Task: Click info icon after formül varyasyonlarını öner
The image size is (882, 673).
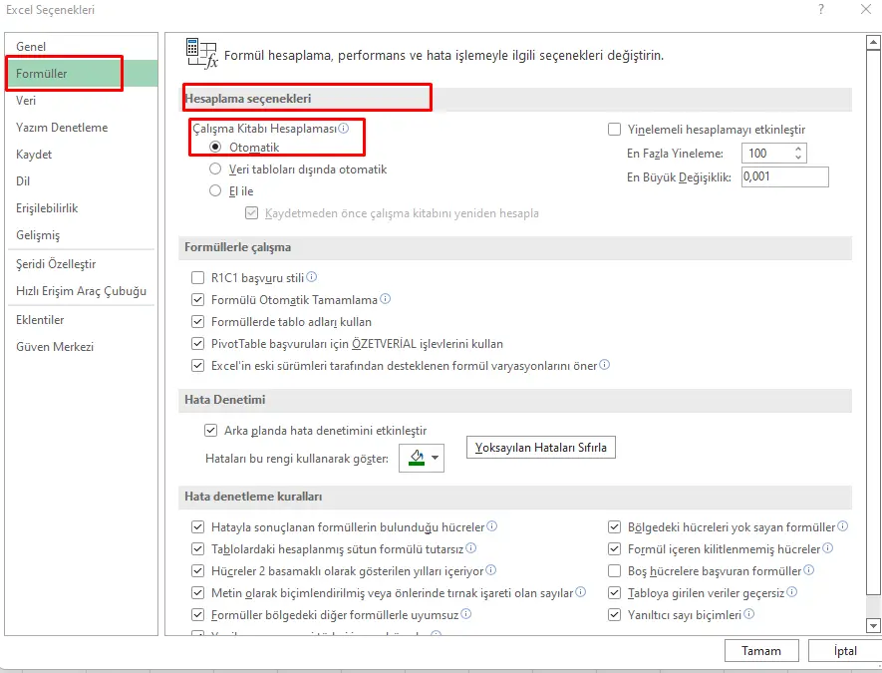Action: click(605, 366)
